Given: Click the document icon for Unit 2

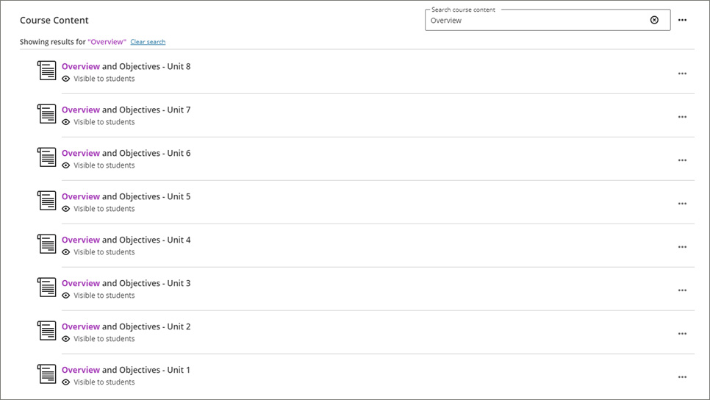Looking at the screenshot, I should point(47,331).
